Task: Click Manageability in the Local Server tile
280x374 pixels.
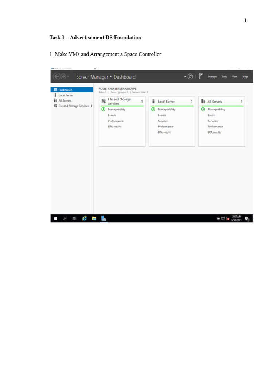Action: pyautogui.click(x=166, y=109)
